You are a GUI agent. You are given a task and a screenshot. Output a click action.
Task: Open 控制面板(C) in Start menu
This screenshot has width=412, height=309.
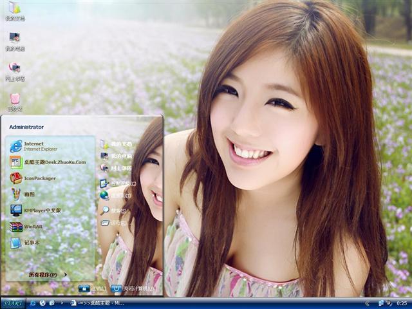tap(118, 183)
